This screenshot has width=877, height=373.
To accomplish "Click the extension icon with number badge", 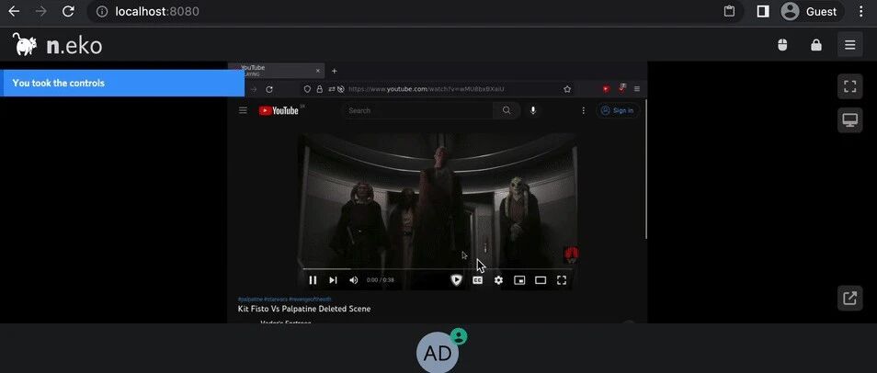I will pyautogui.click(x=622, y=88).
